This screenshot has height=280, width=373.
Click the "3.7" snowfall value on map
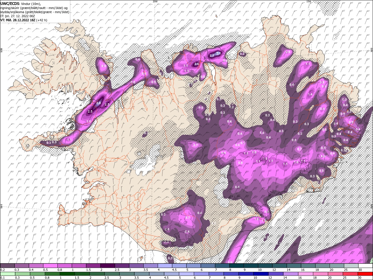click(x=212, y=55)
